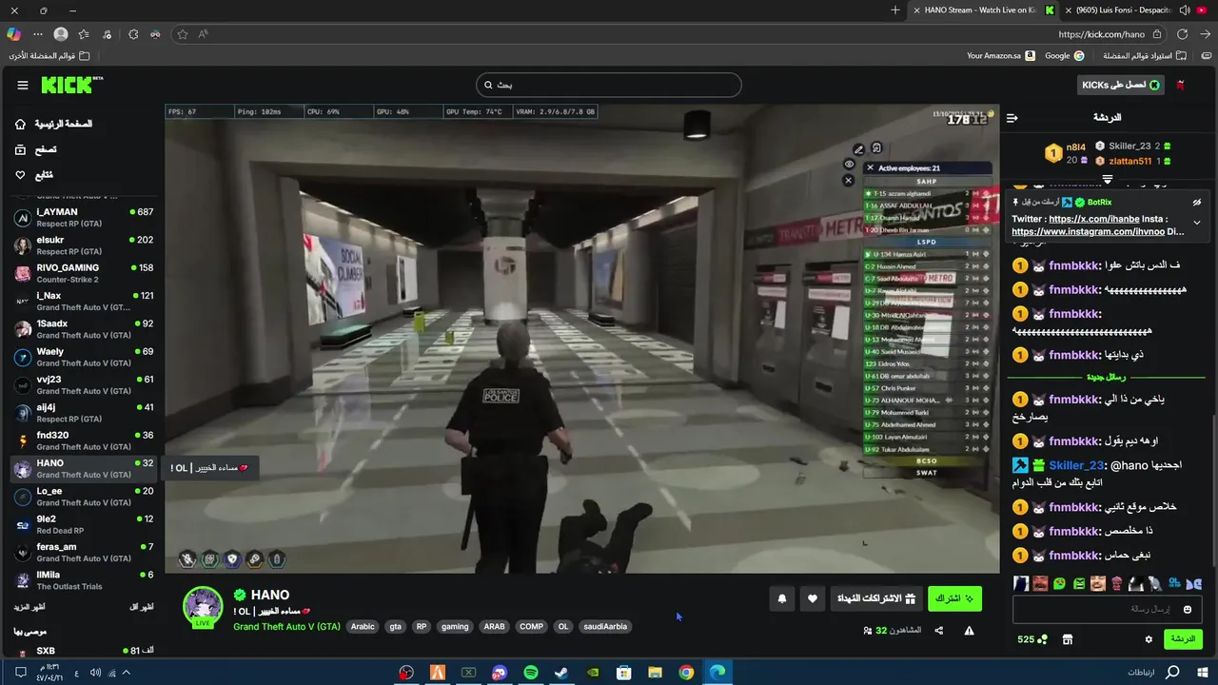Screen dimensions: 1218x685
Task: Open the RIVO_GAMING channel in sidebar
Action: tap(82, 273)
